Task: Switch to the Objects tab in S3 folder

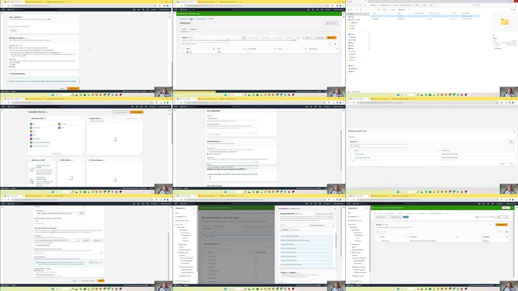Action: pyautogui.click(x=184, y=29)
